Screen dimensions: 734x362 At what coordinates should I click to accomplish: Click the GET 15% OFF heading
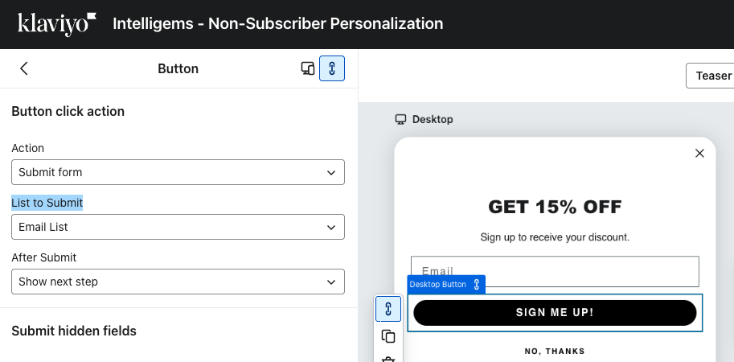pos(555,207)
